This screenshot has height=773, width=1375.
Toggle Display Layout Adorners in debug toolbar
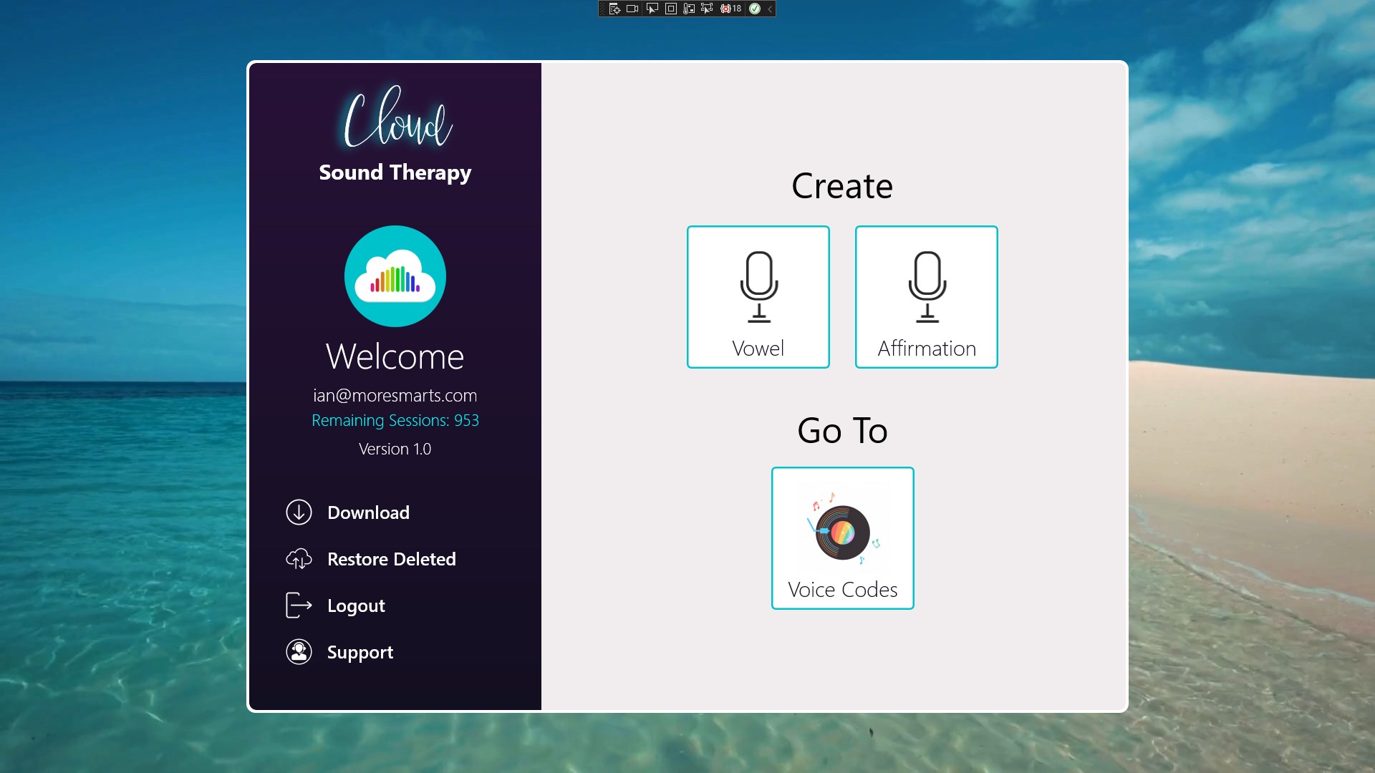670,9
